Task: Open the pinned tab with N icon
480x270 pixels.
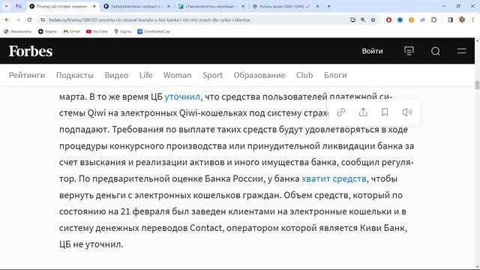Action: coord(19,6)
